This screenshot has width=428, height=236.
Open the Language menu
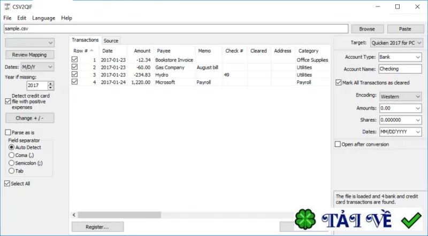coord(44,18)
